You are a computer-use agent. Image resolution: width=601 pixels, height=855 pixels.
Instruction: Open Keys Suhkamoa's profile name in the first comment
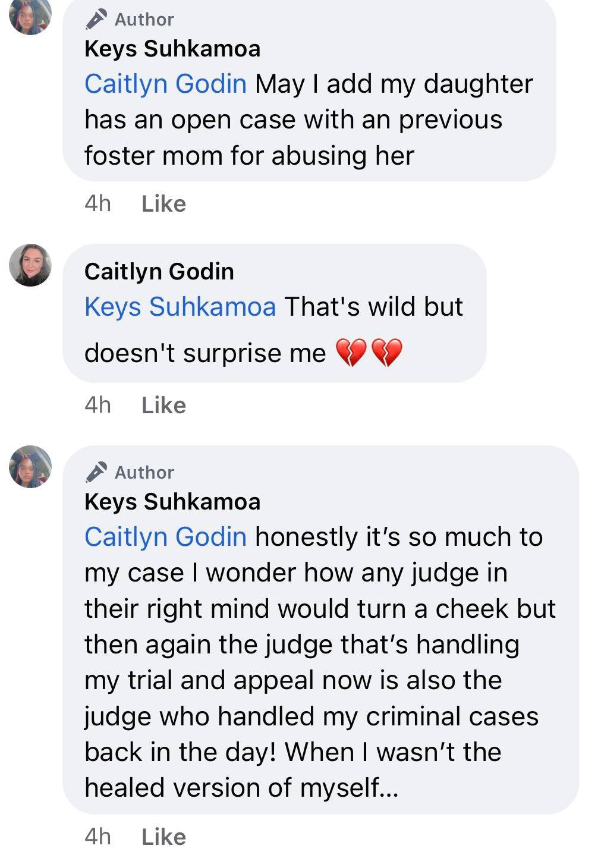click(x=172, y=49)
